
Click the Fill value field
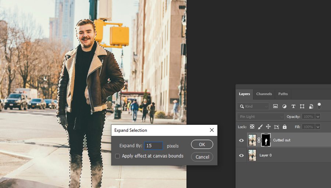(308, 127)
